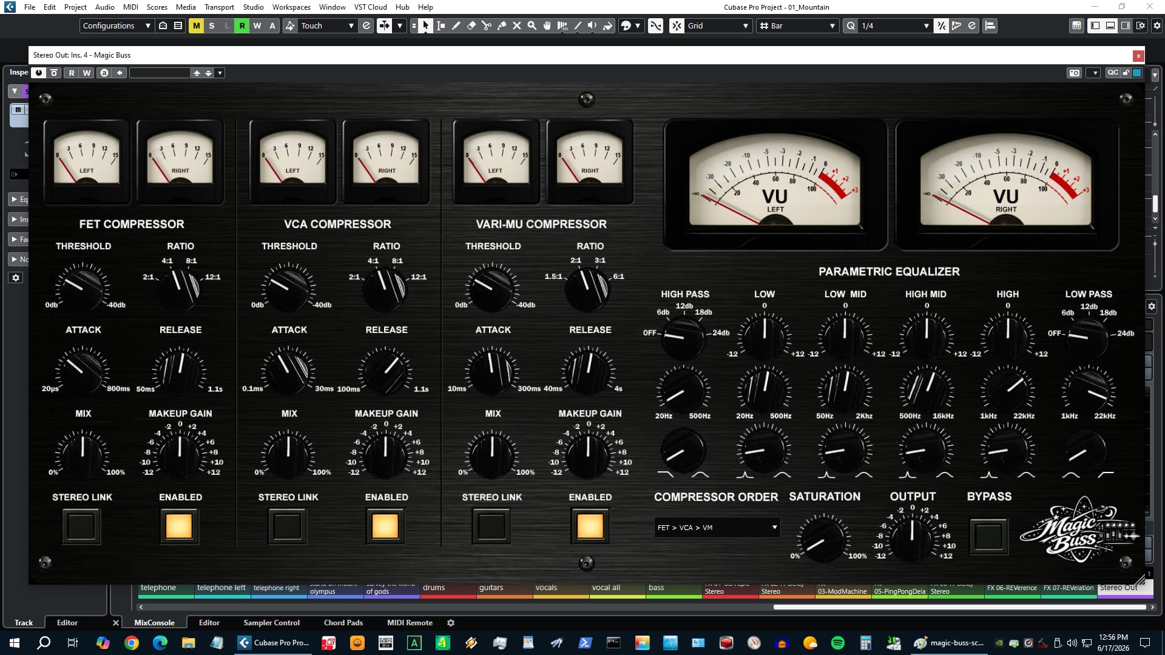Toggle VCA Compressor Stereo Link button

pyautogui.click(x=287, y=526)
